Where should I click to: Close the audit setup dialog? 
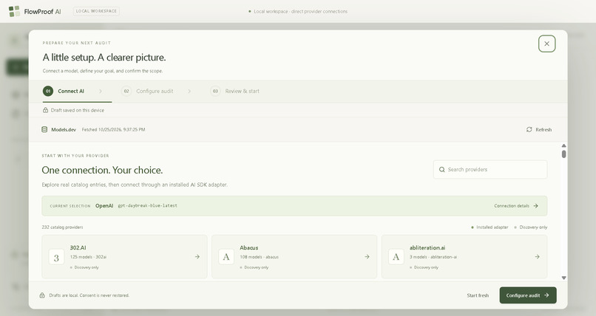[x=546, y=44]
